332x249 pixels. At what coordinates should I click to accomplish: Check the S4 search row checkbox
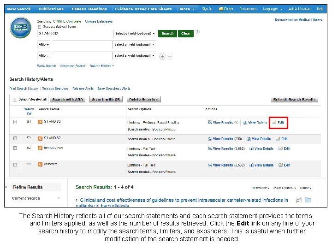[15, 122]
